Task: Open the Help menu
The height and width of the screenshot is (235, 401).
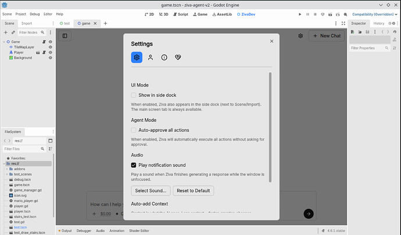Action: coord(60,14)
